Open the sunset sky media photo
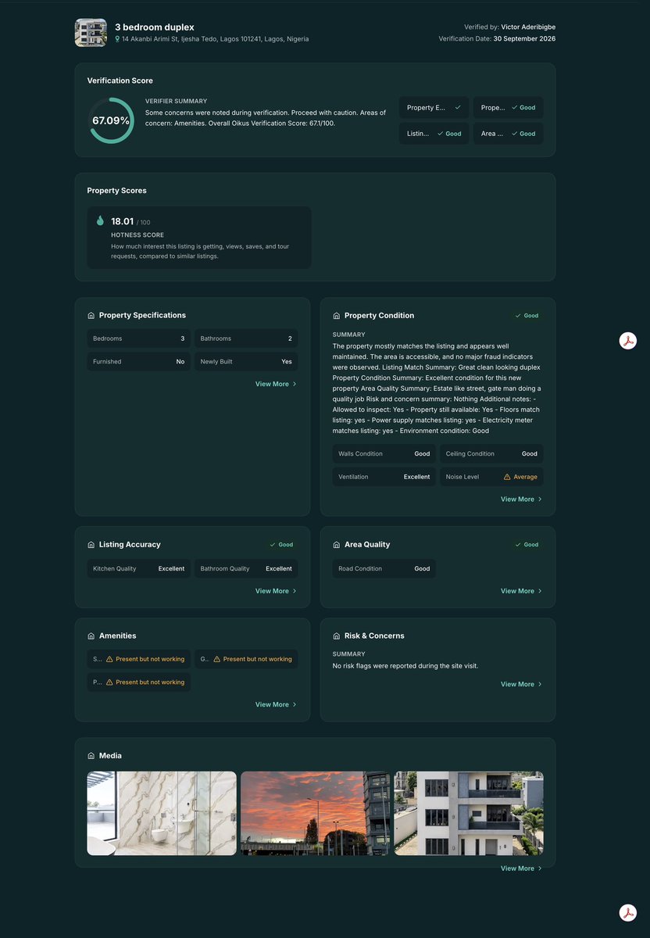The height and width of the screenshot is (938, 650). [x=315, y=814]
